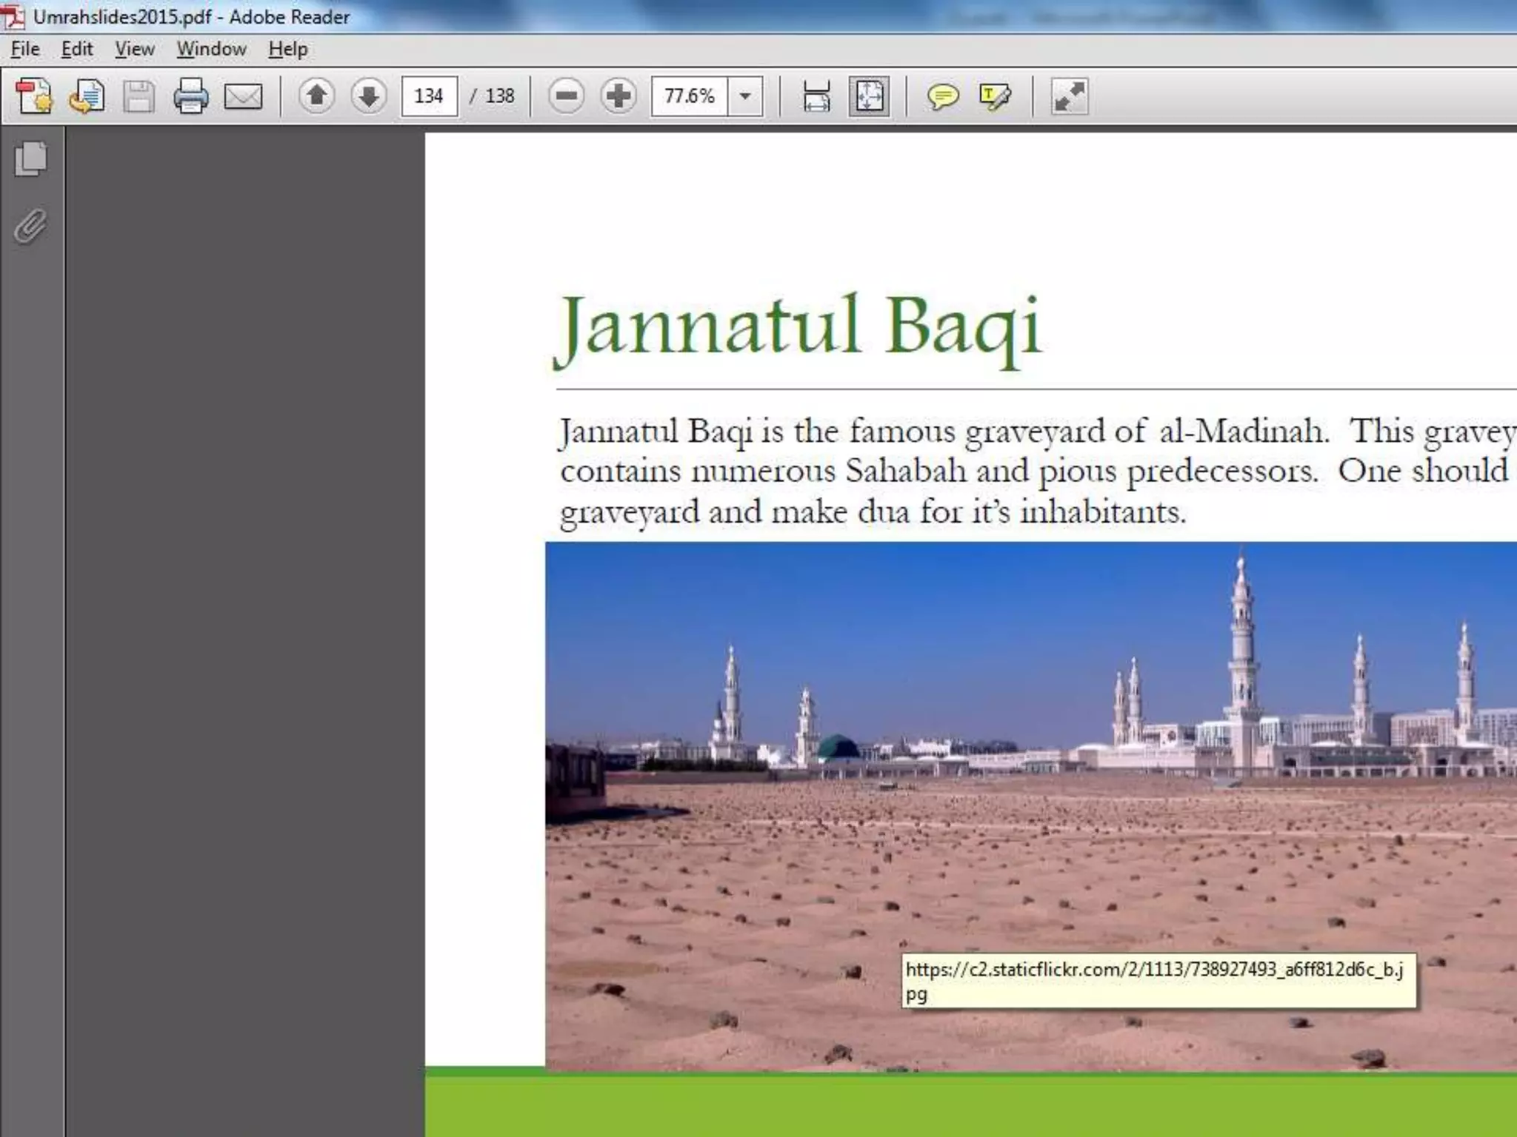Zoom out using the minus button
This screenshot has width=1517, height=1137.
567,96
